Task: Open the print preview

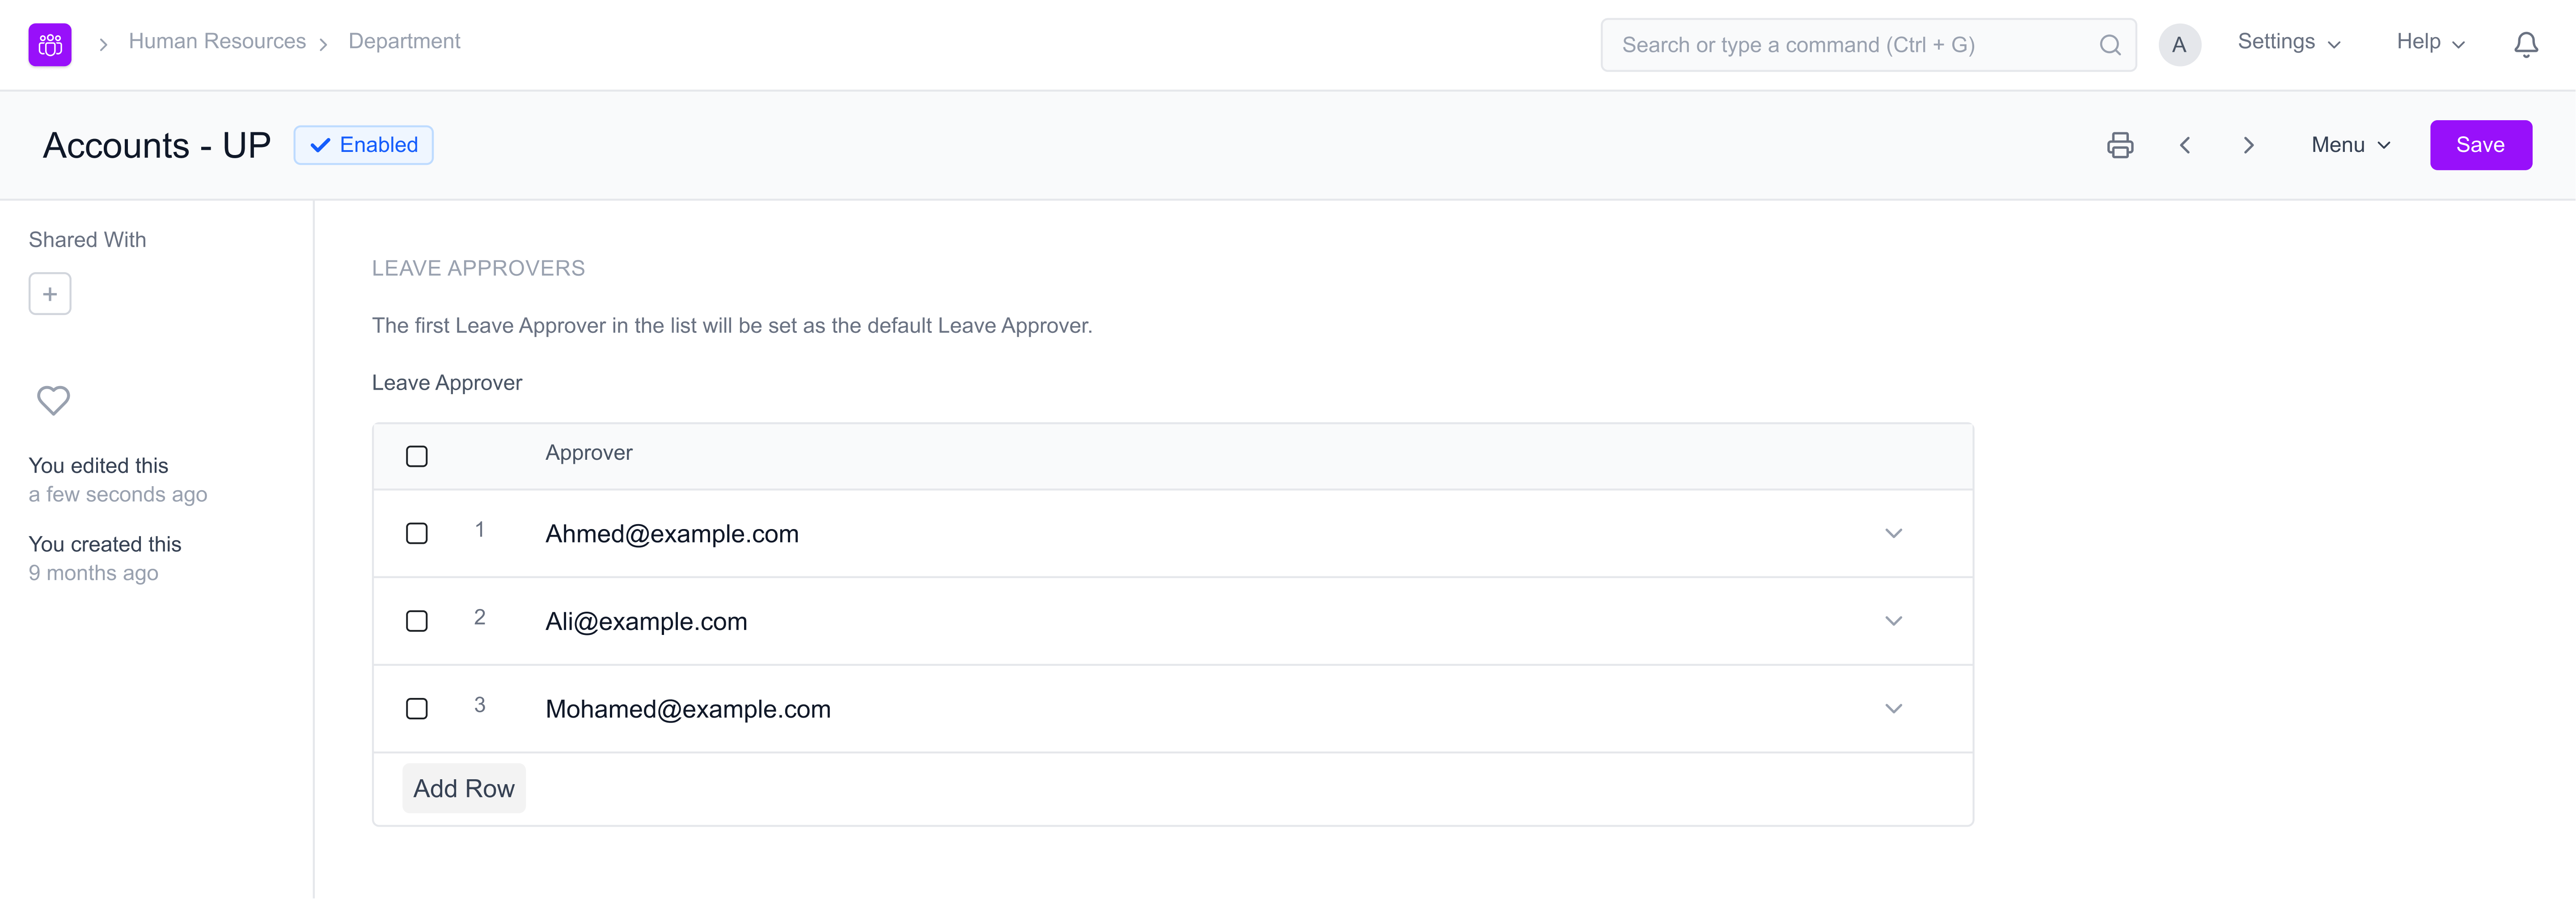Action: pyautogui.click(x=2121, y=145)
